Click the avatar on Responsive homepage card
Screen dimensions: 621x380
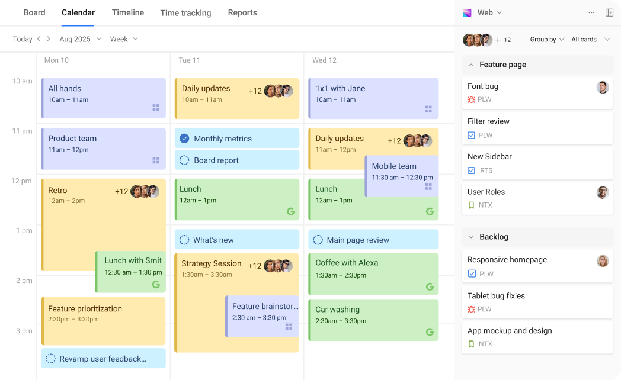tap(603, 261)
